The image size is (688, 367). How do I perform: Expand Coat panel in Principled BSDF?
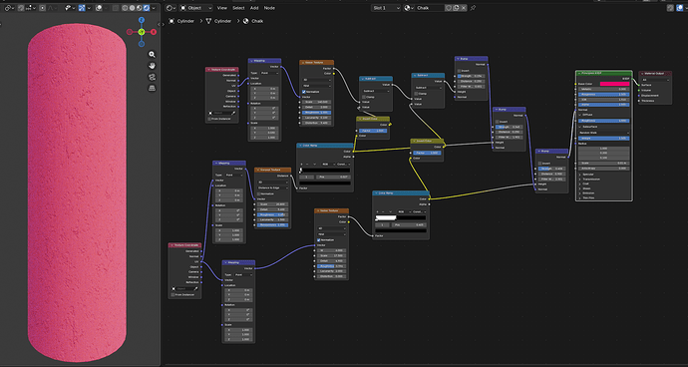[x=579, y=183]
